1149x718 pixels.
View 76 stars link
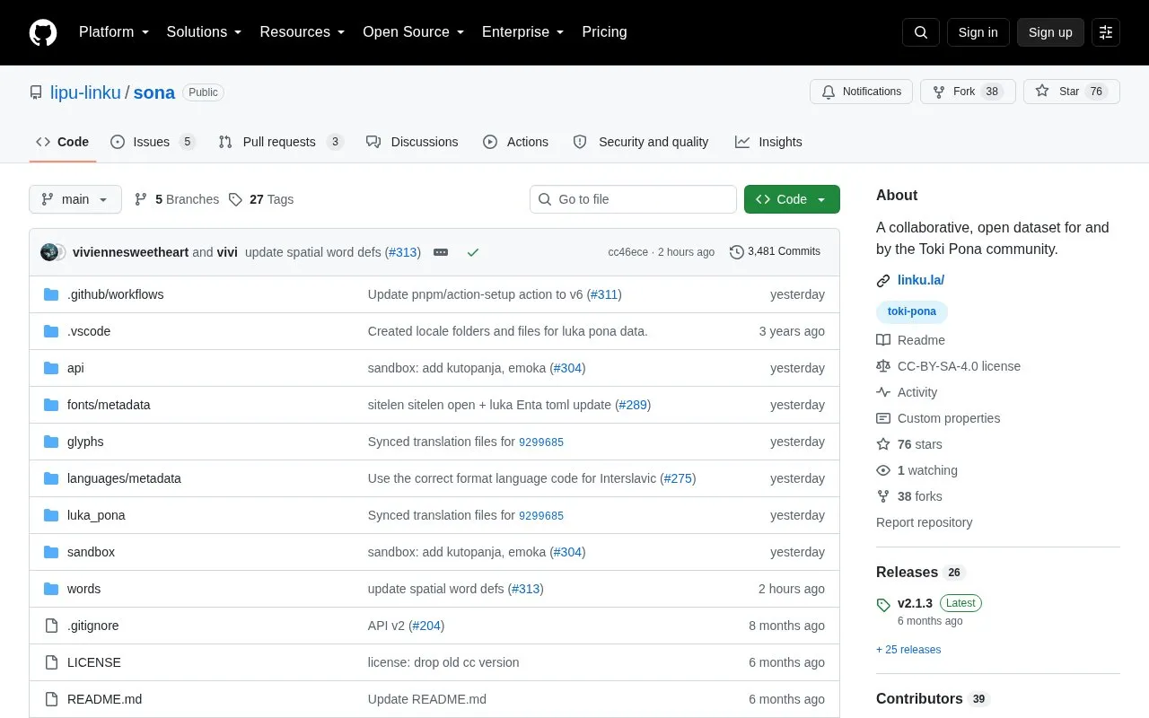[909, 444]
